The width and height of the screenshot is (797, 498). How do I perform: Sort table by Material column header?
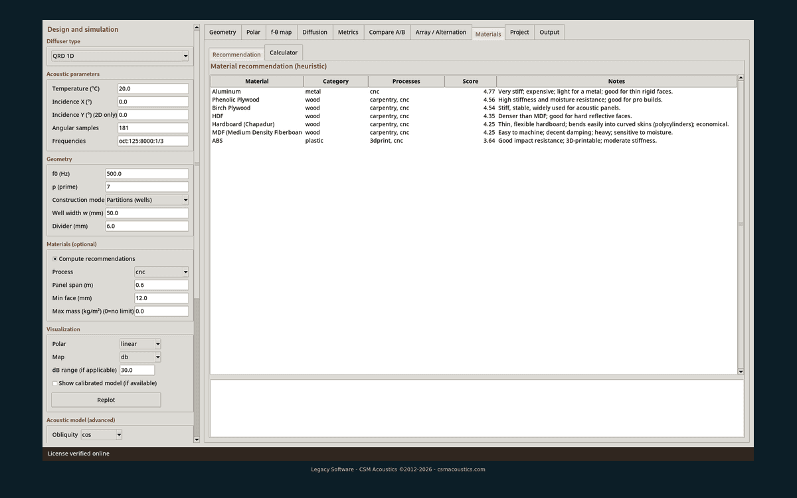click(257, 81)
